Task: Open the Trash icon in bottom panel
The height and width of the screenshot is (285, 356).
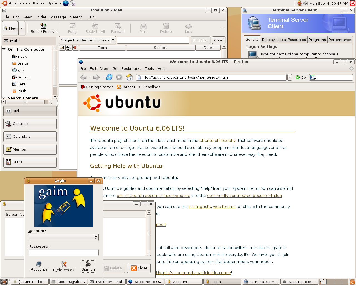Action: [x=352, y=282]
